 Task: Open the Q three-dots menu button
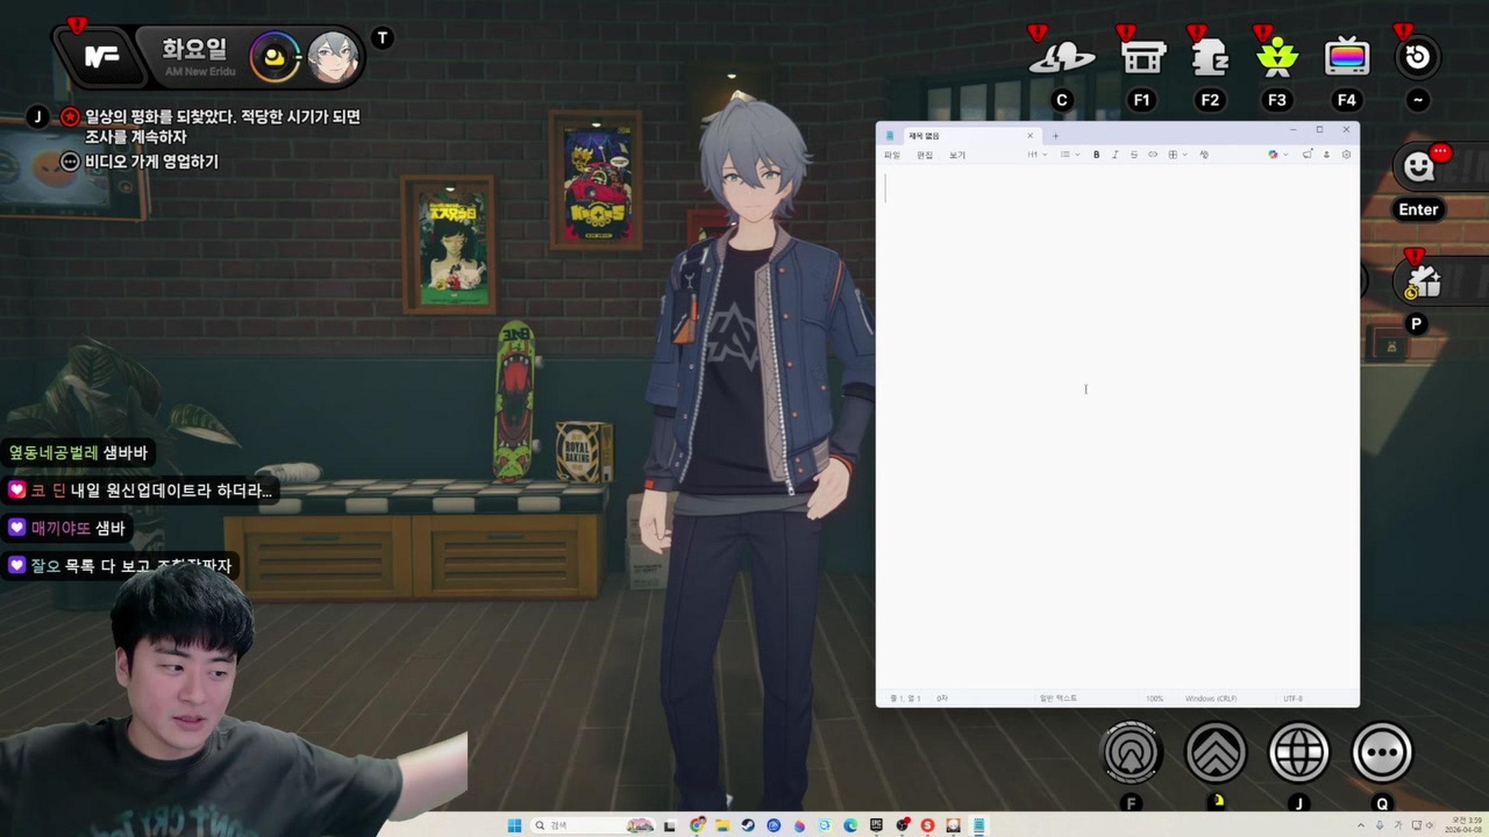(1382, 752)
